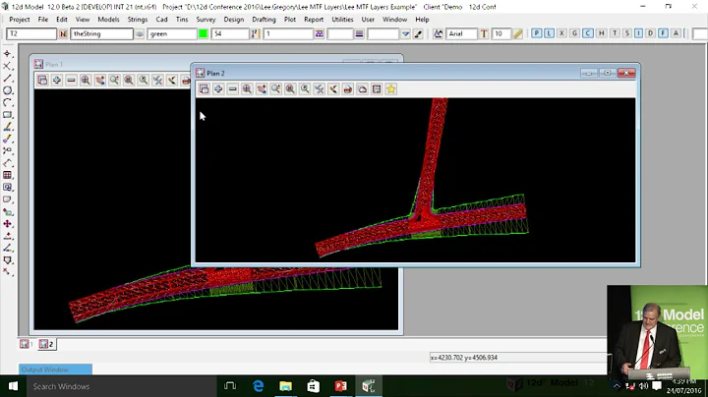This screenshot has height=397, width=708.
Task: Toggle the H snap button
Action: tap(602, 33)
